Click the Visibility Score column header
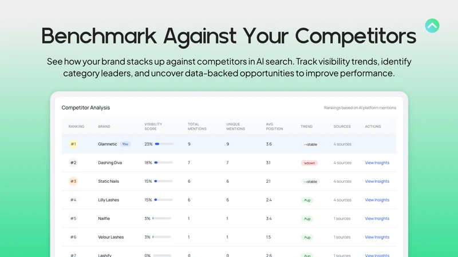Image resolution: width=458 pixels, height=257 pixels. pos(153,126)
